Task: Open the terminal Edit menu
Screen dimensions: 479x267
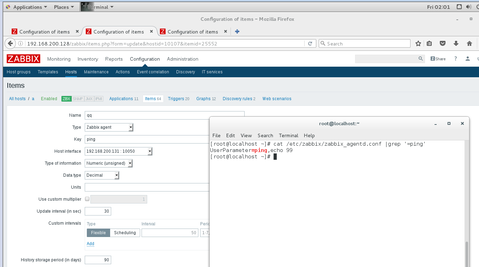Action: tap(230, 135)
